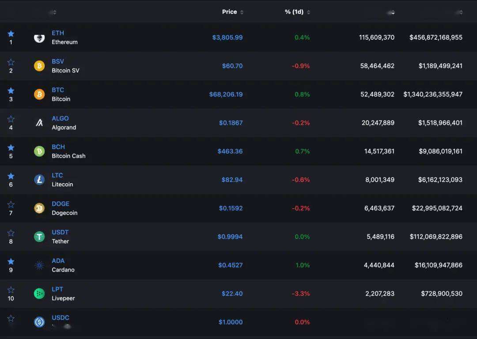Star the Algorand row

(x=11, y=119)
